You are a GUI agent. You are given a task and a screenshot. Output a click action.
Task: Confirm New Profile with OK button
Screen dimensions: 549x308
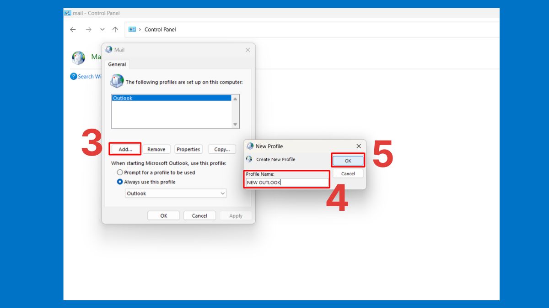pos(348,161)
